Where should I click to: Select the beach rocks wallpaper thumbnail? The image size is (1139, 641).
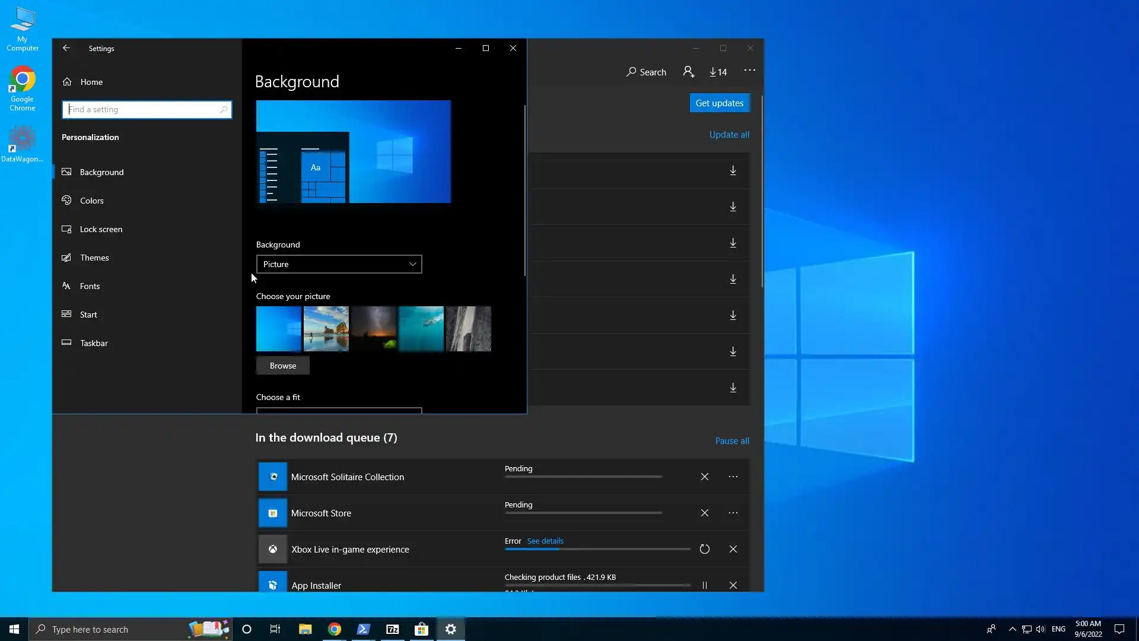click(326, 328)
